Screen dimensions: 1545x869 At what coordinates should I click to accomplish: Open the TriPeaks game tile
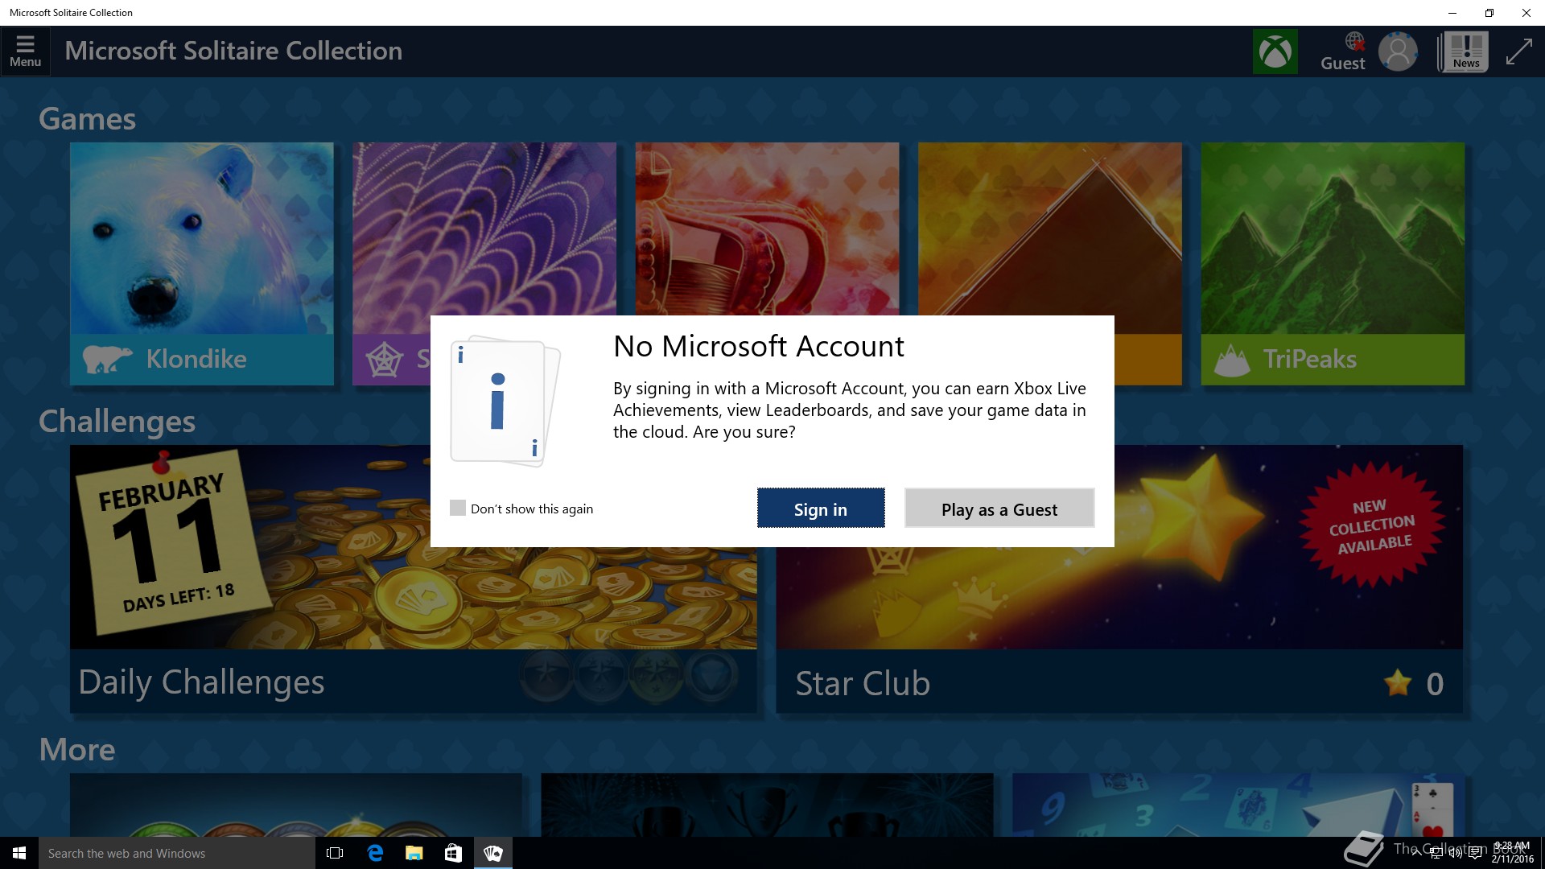click(x=1332, y=241)
